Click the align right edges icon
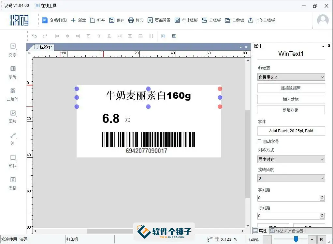 (78, 36)
